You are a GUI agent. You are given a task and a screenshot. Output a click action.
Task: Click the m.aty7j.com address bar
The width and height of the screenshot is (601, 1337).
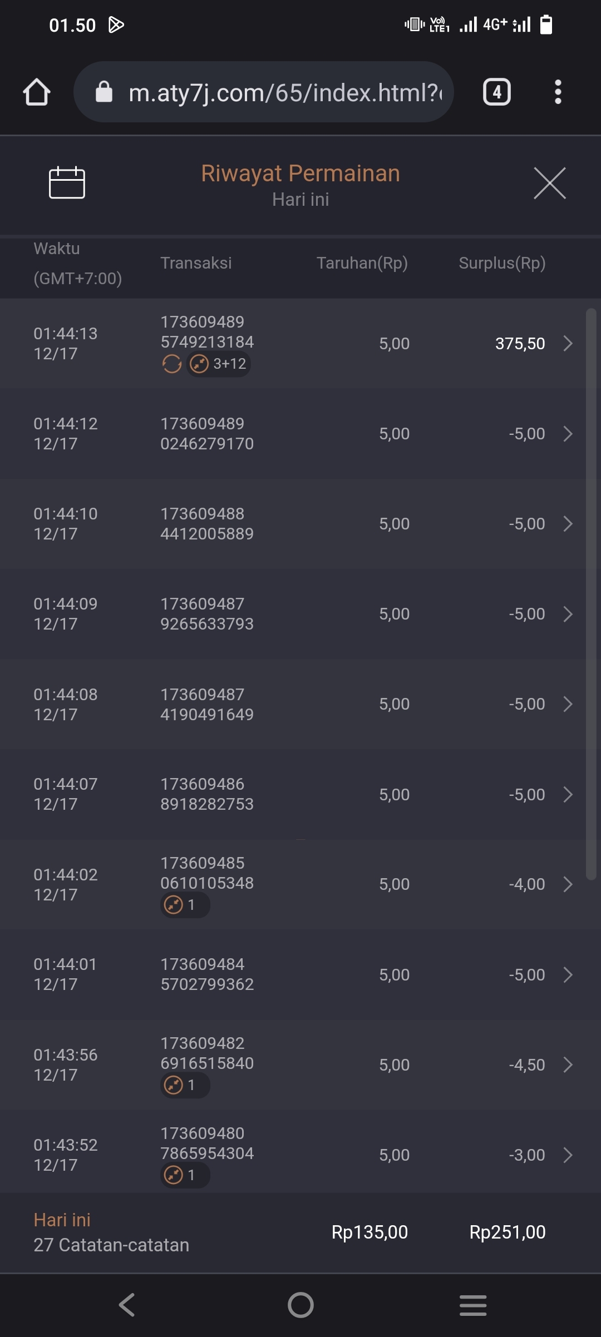(x=284, y=92)
